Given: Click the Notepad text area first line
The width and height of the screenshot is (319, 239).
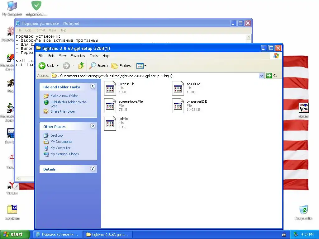Looking at the screenshot, I should pyautogui.click(x=38, y=37).
